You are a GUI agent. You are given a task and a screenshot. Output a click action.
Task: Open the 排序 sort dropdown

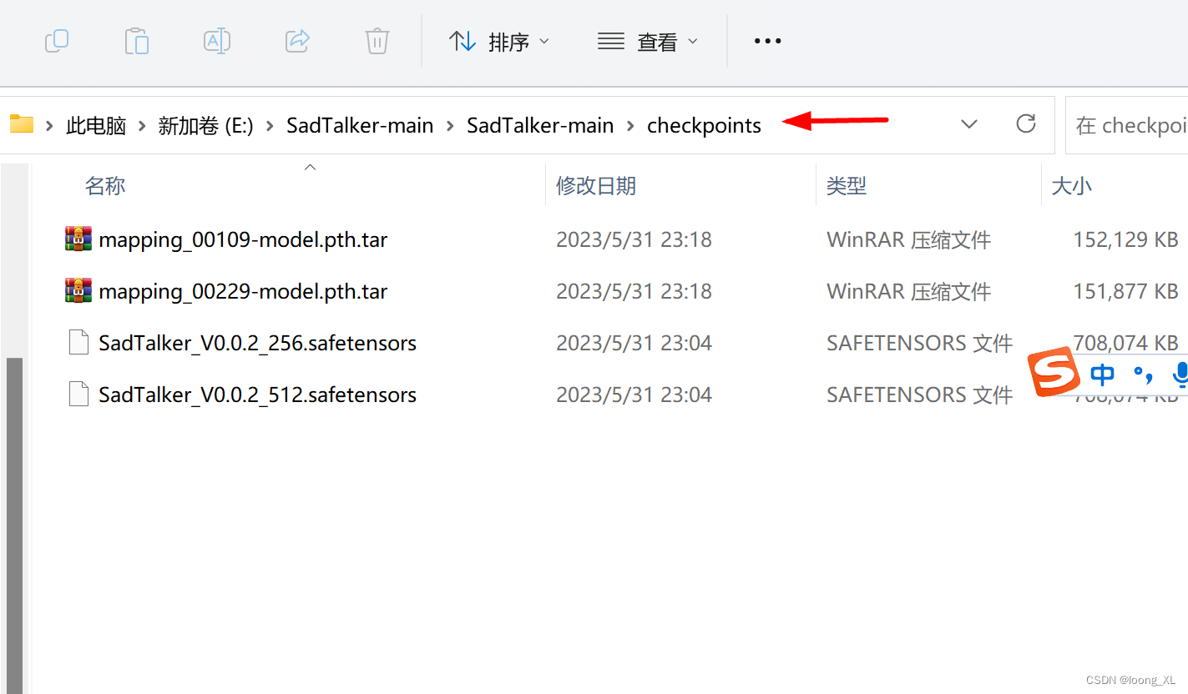[499, 41]
